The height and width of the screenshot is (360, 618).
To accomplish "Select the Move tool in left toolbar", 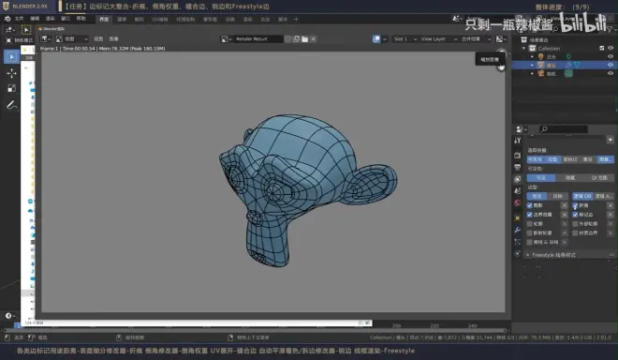I will click(11, 73).
